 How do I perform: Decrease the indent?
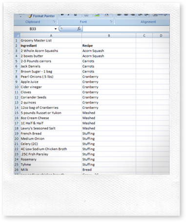[140, 15]
